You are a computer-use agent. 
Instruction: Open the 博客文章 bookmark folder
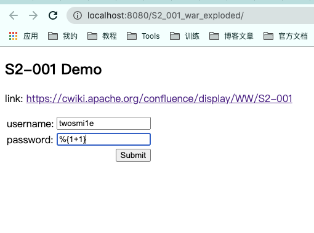pos(231,36)
